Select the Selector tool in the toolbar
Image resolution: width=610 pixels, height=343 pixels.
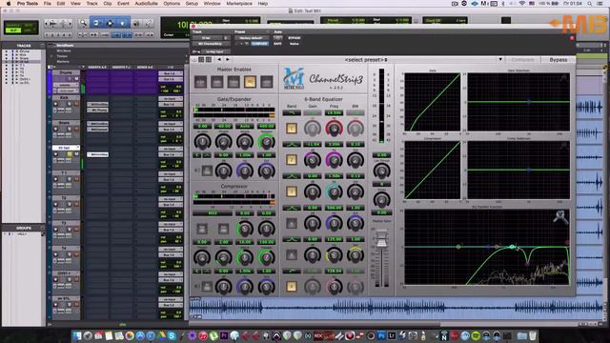[110, 23]
